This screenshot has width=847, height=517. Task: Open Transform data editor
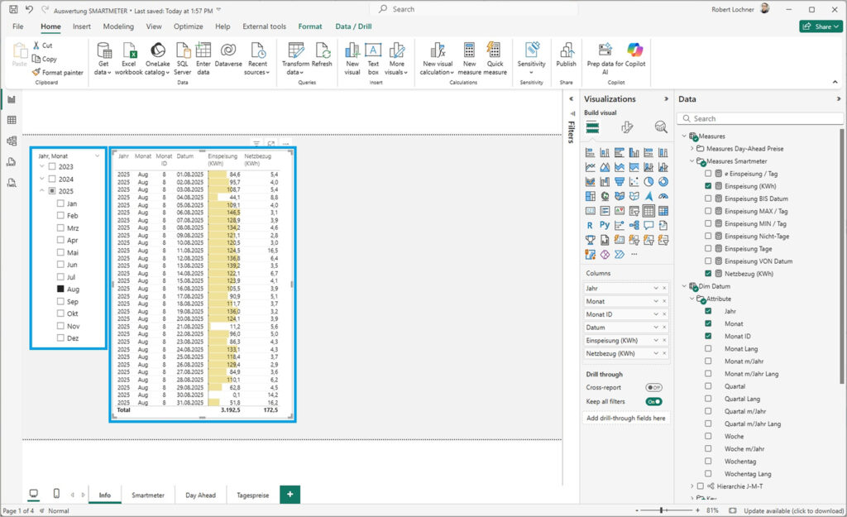tap(295, 59)
